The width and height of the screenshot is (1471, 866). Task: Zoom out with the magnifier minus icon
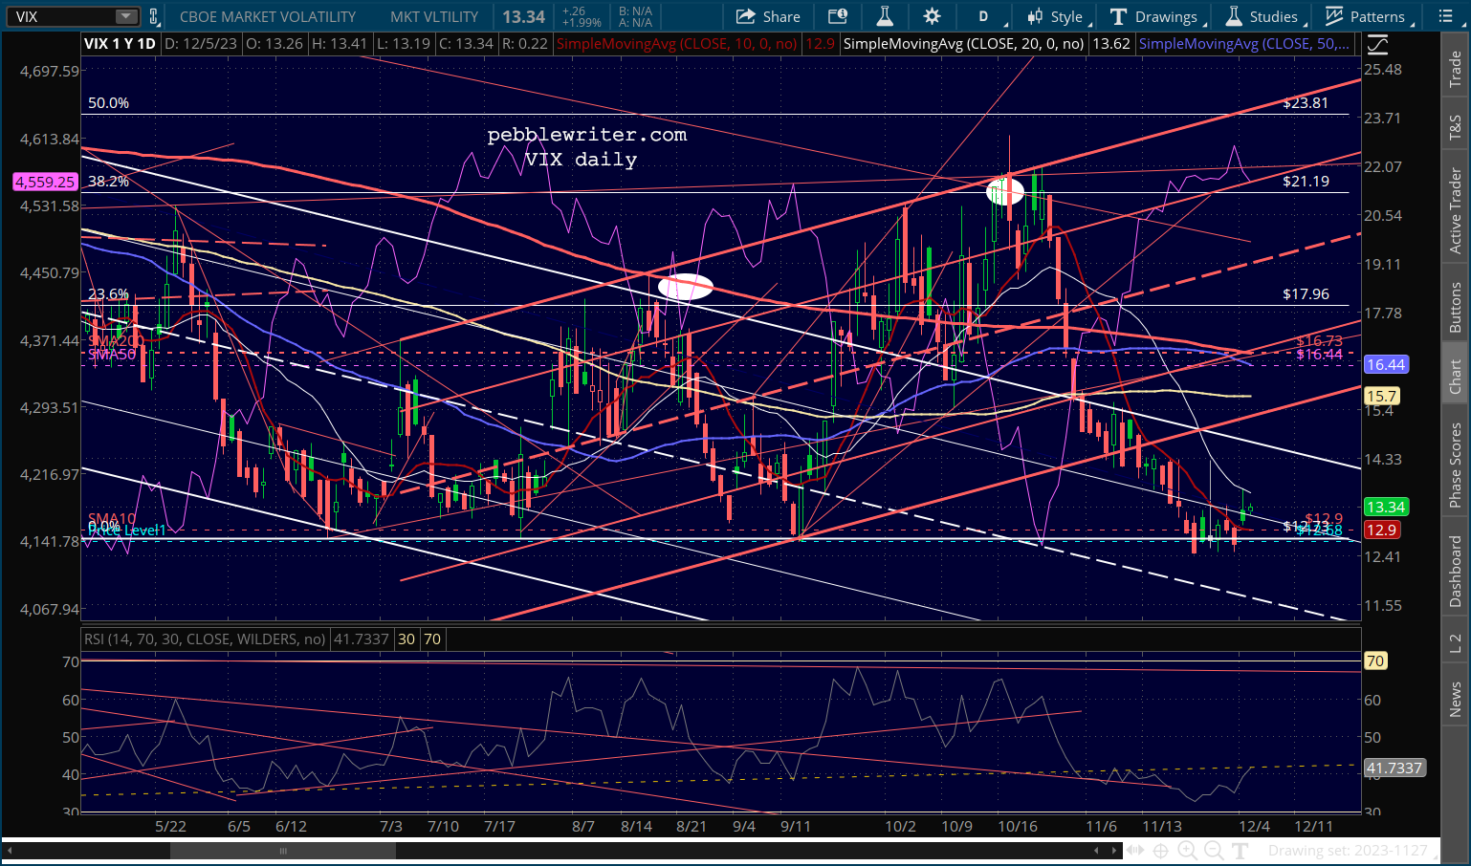(1214, 851)
